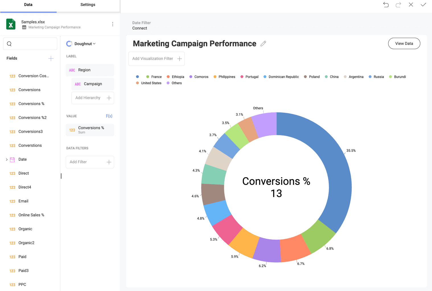Click the 123 icon of Conversions % value
The width and height of the screenshot is (432, 291).
pyautogui.click(x=72, y=130)
